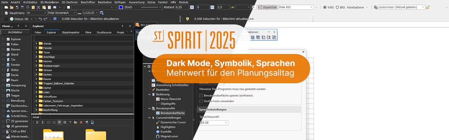449x140 pixels.
Task: Open the Sprachauswahl DE-DE dropdown
Action: [x=214, y=123]
